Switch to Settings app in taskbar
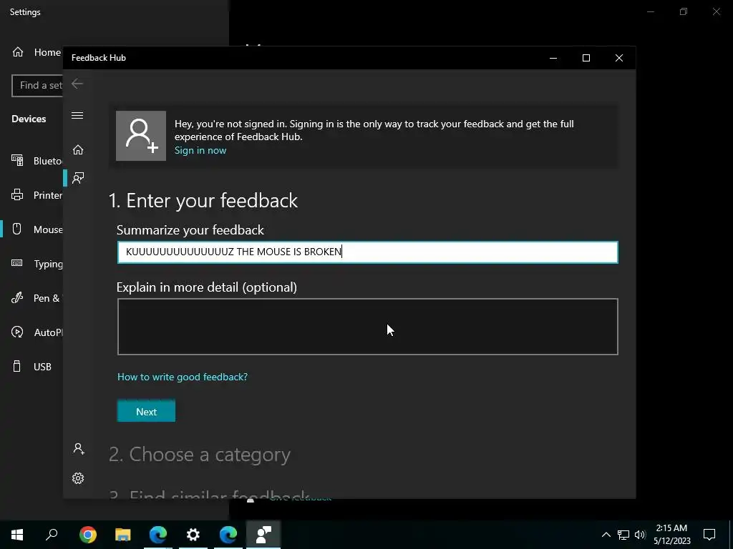Screen dimensions: 733x549 tap(193, 535)
